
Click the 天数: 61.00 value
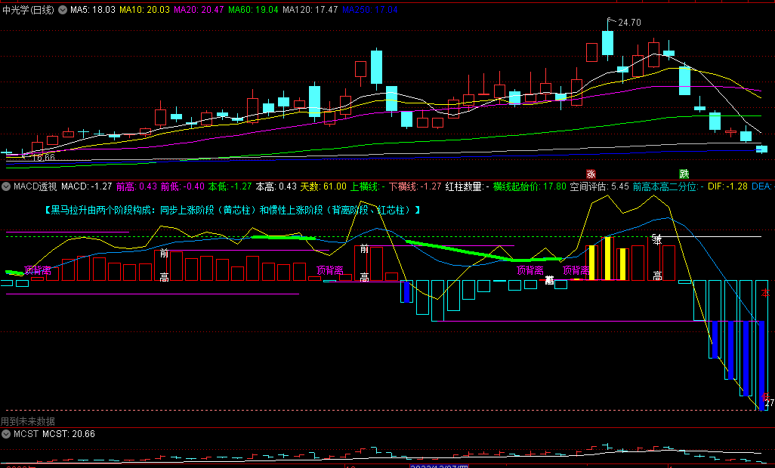click(324, 186)
